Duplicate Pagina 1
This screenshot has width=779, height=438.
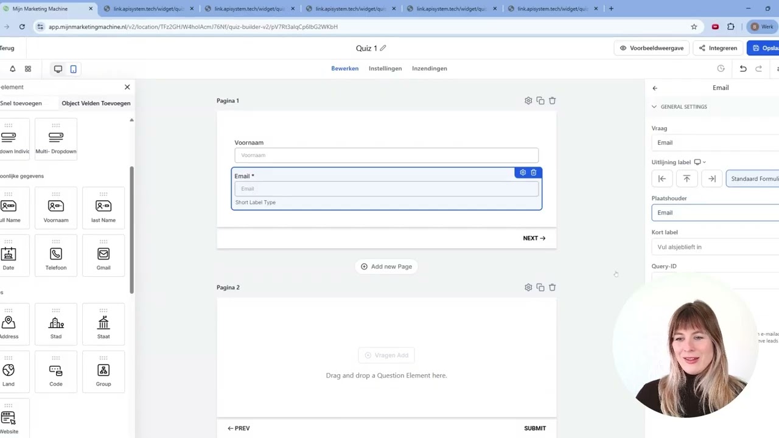tap(540, 100)
